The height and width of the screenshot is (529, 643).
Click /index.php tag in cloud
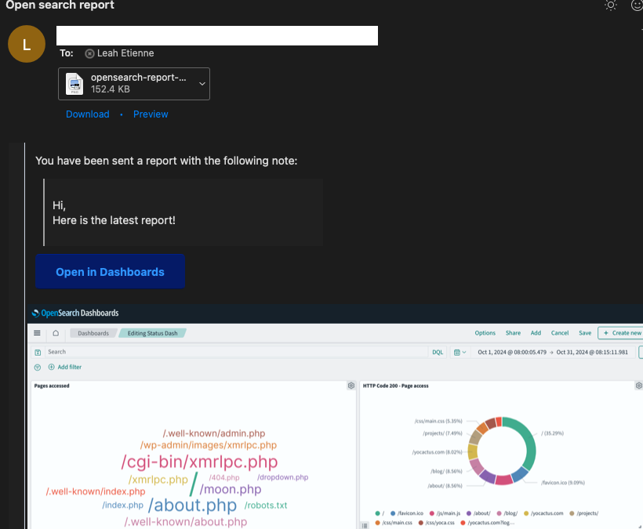click(x=122, y=505)
